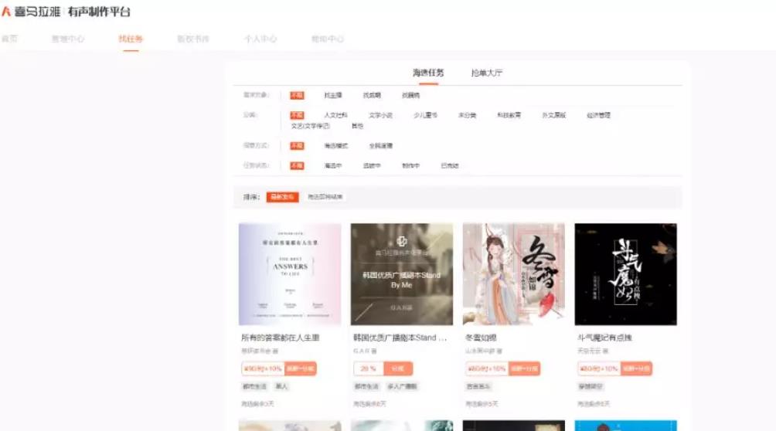Sort by the second sorting option
This screenshot has width=776, height=431.
[x=325, y=197]
